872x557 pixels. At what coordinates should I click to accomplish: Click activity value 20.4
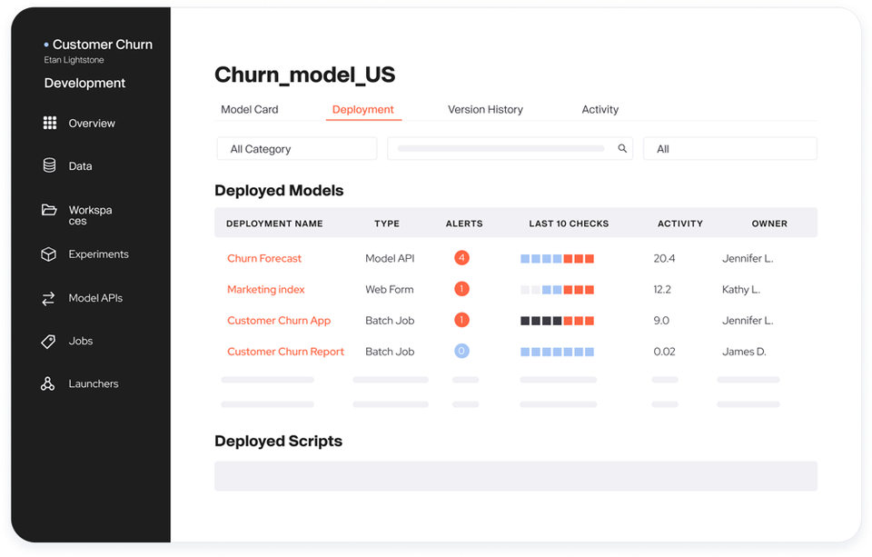664,258
